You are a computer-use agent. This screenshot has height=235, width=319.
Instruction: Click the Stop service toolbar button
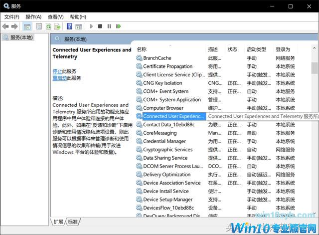click(x=100, y=26)
